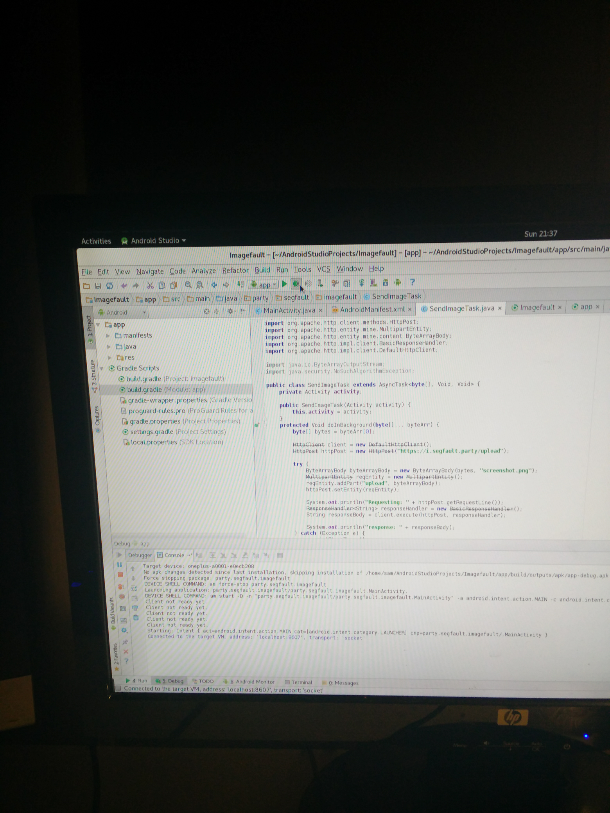
Task: Open the GNOME Activities overview
Action: 96,241
